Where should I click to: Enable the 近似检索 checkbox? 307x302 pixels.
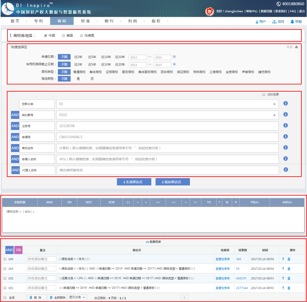coord(264,94)
